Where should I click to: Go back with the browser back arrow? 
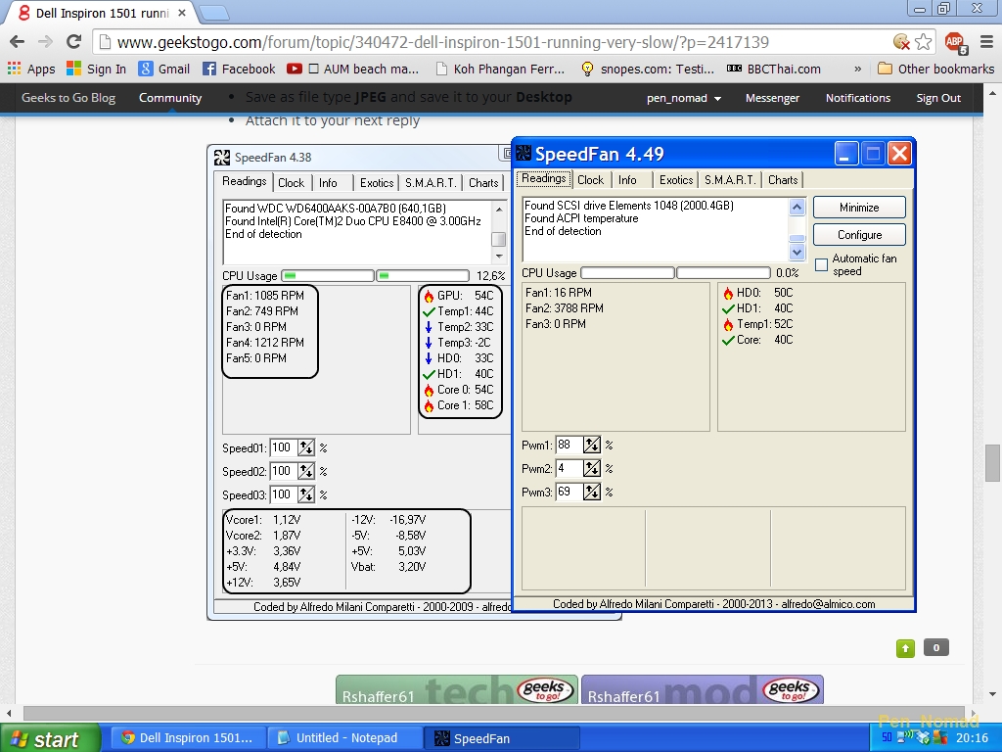pos(18,42)
